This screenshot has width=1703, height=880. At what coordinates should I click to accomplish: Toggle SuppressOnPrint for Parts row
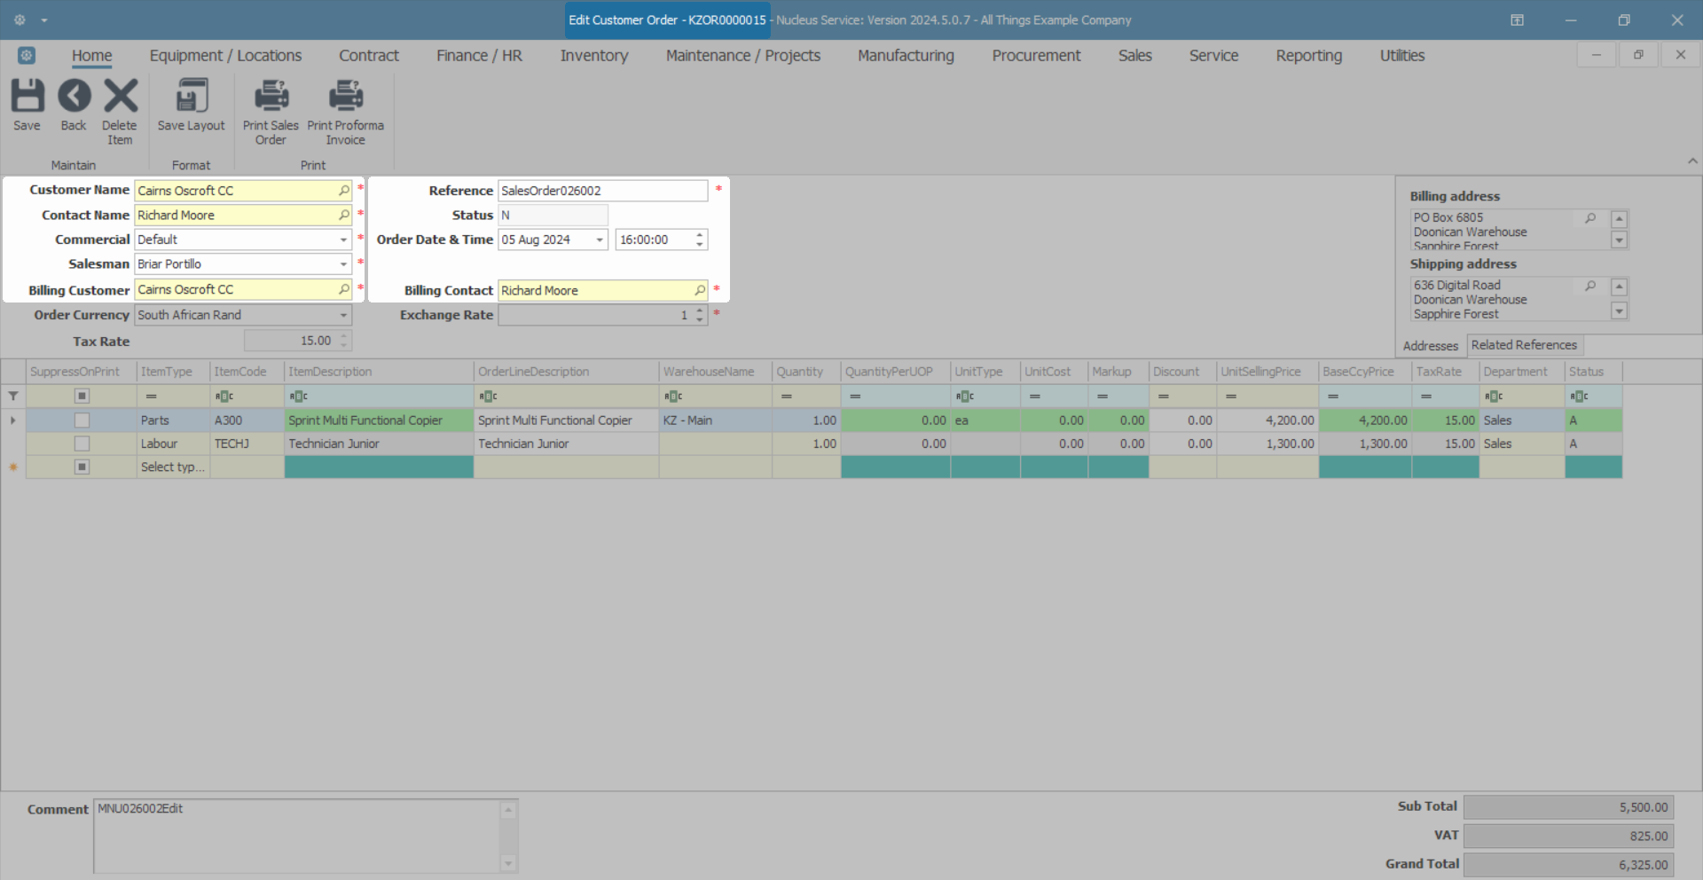click(82, 420)
